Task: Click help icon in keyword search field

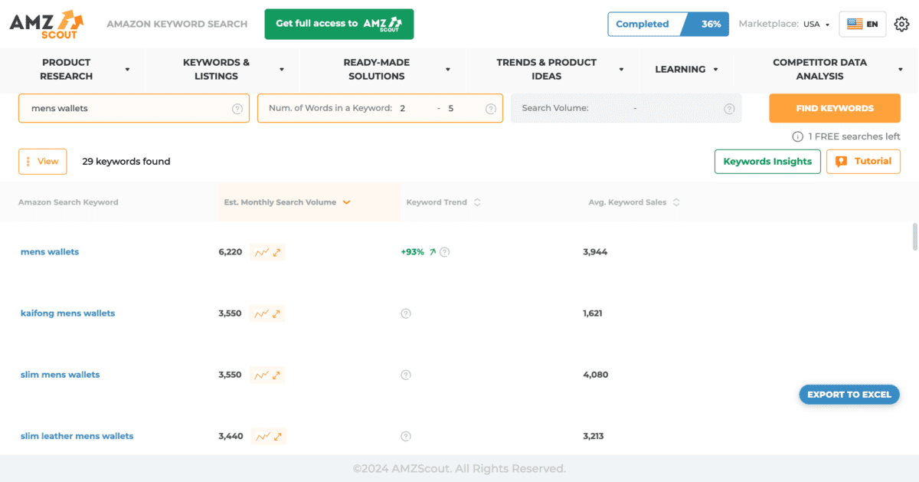Action: click(237, 109)
